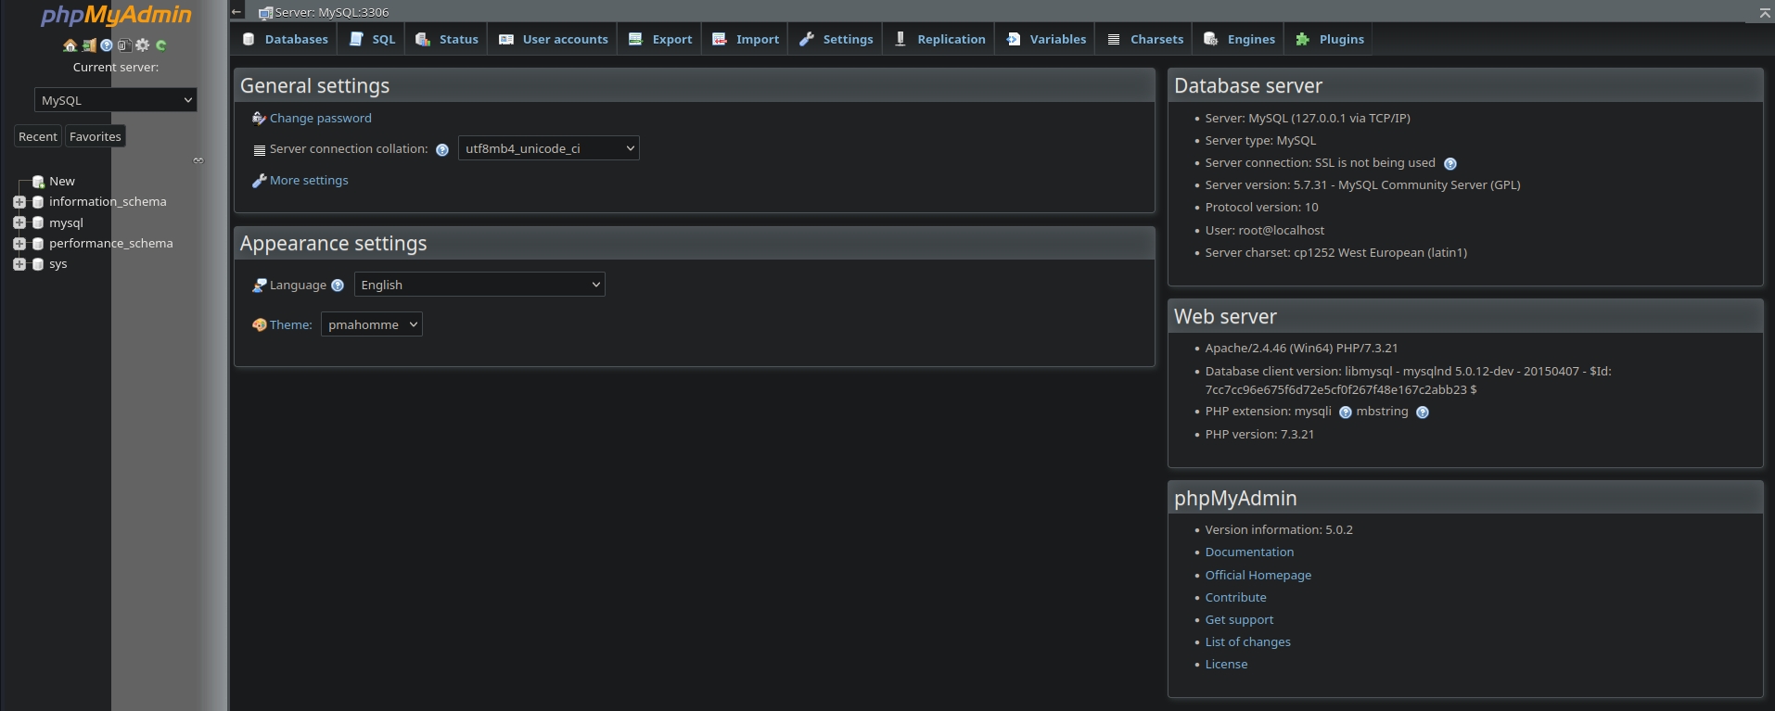The image size is (1775, 711).
Task: Open the Export tab
Action: point(660,39)
